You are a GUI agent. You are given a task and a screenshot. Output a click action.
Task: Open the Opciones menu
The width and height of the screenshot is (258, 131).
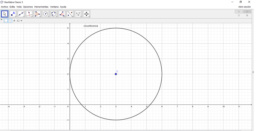tap(28, 7)
